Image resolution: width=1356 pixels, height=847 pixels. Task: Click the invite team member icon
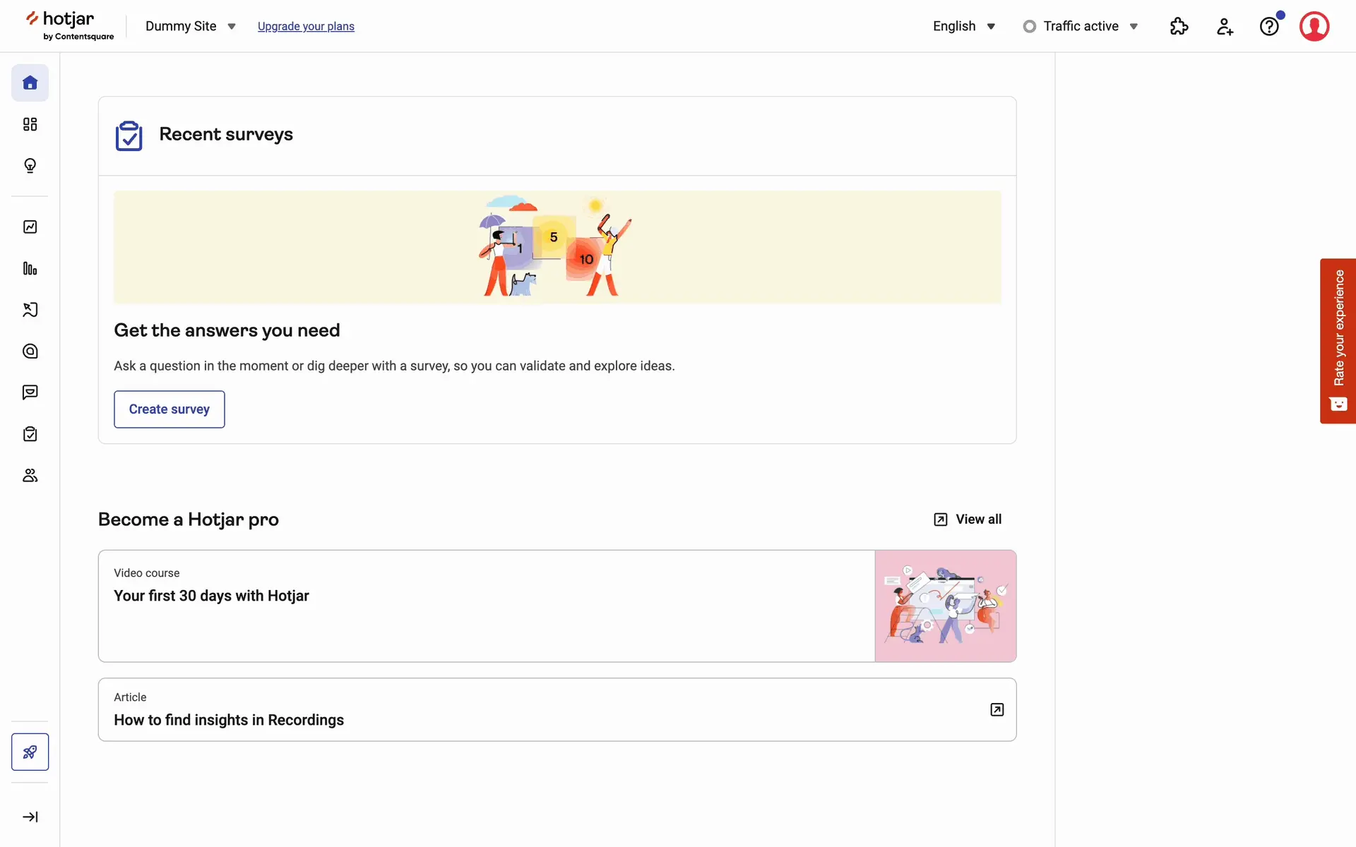click(x=1225, y=26)
